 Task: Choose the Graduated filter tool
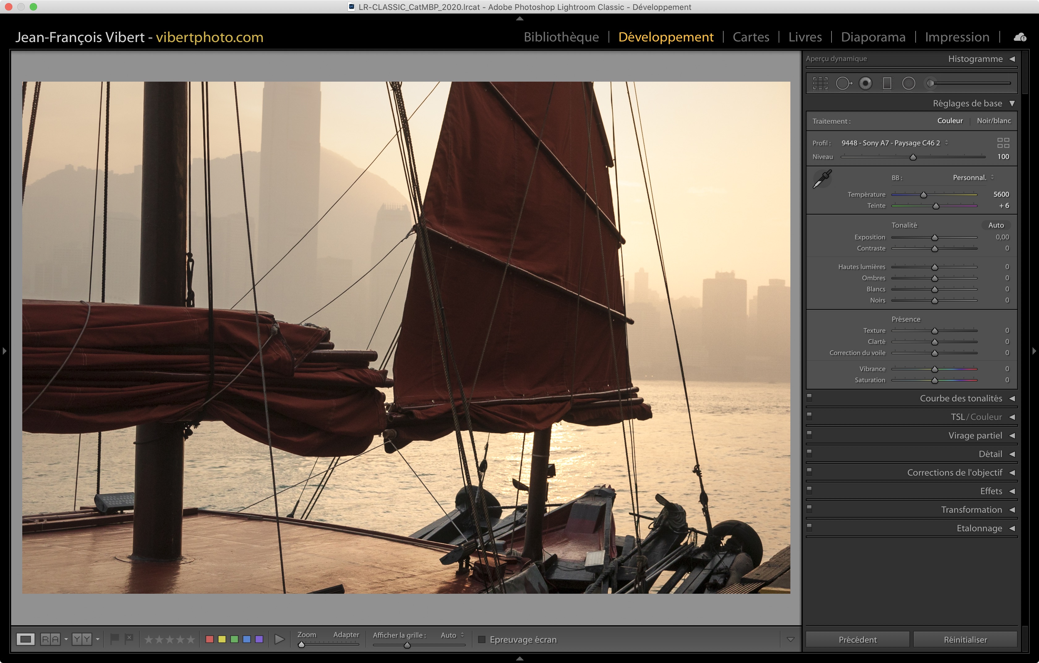(x=887, y=83)
